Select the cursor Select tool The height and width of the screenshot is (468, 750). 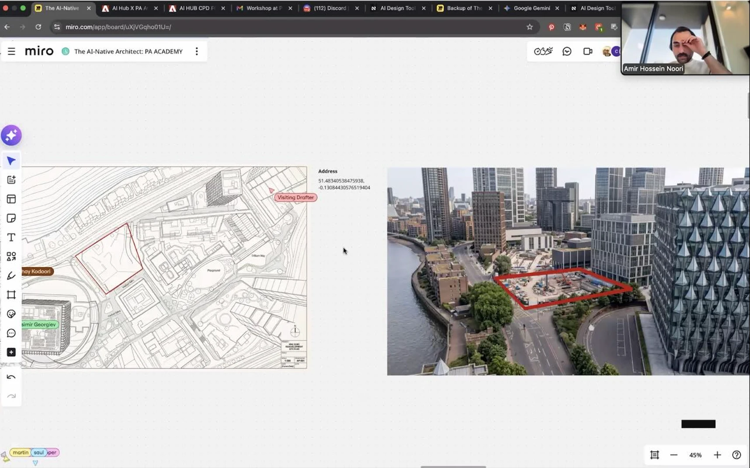click(11, 161)
